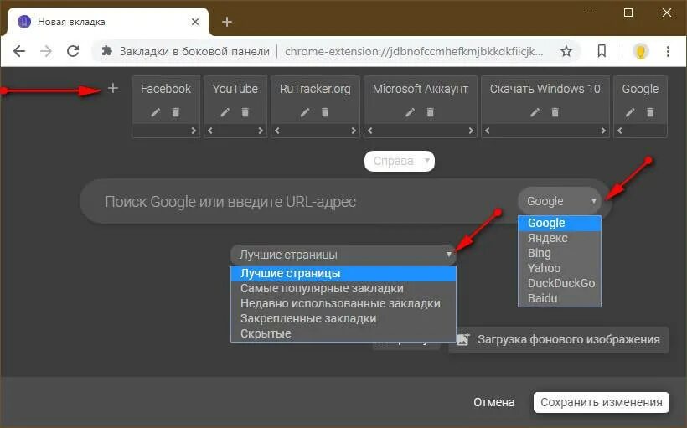Edit the YouTube tile
This screenshot has width=687, height=428.
point(225,112)
